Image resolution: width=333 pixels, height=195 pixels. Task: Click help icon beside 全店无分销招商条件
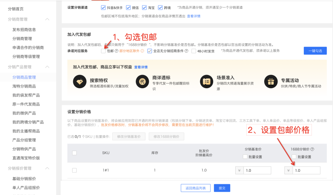point(186,51)
